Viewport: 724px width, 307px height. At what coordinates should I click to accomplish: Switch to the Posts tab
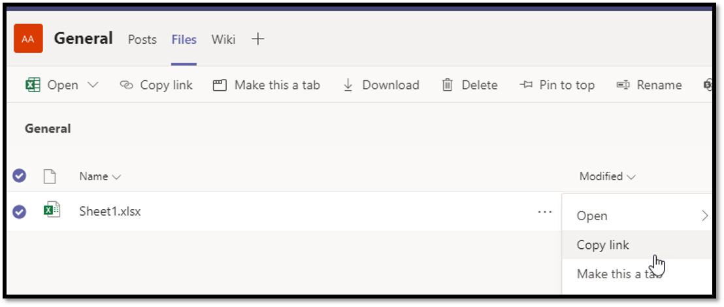coord(142,39)
